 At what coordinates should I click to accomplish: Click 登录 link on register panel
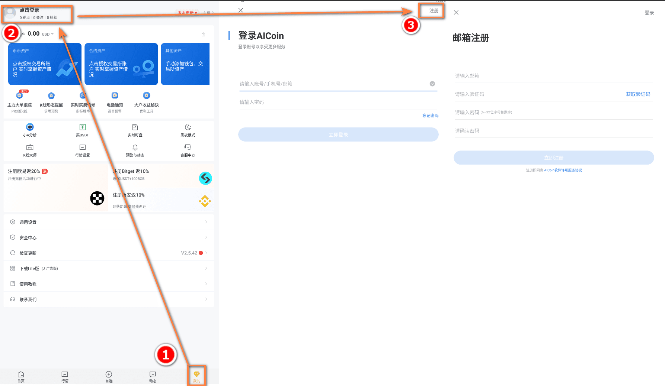649,13
